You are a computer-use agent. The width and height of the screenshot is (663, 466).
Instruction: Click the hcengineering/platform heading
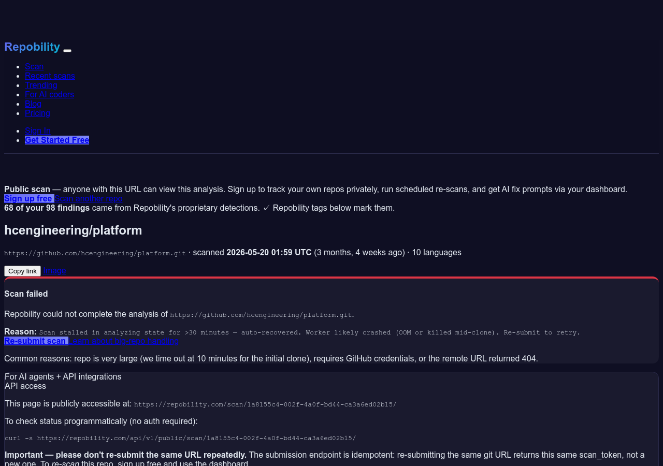coord(73,230)
